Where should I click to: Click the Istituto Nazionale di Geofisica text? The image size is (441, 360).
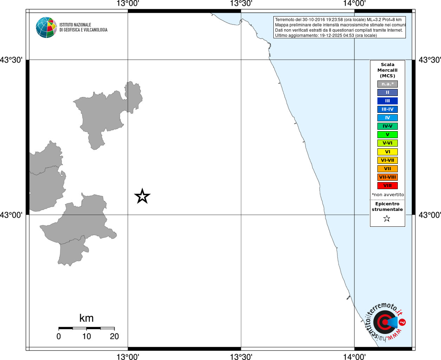[83, 27]
